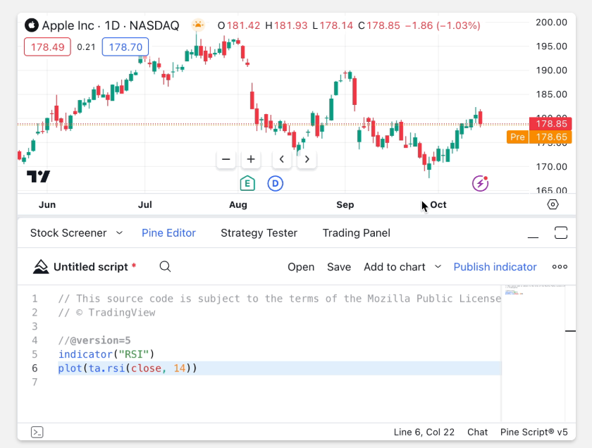Open chart settings hexagon icon
Screen dimensions: 592x448
(553, 204)
